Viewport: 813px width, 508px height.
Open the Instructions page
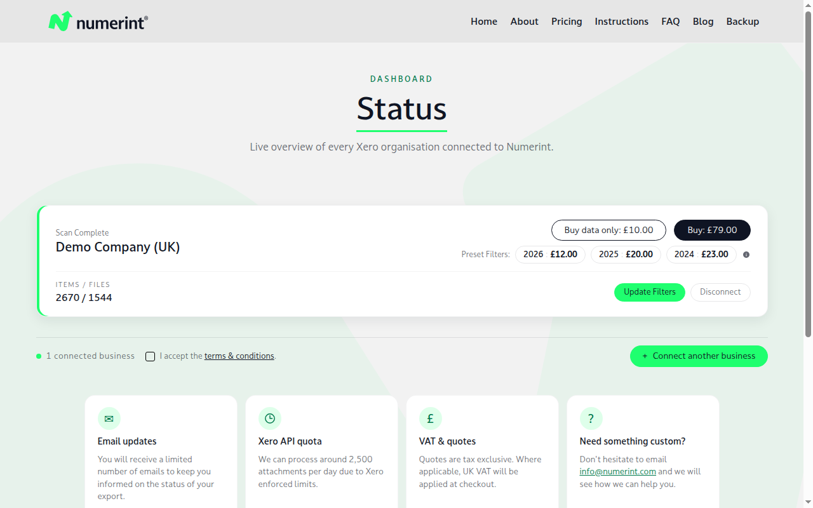pos(621,22)
